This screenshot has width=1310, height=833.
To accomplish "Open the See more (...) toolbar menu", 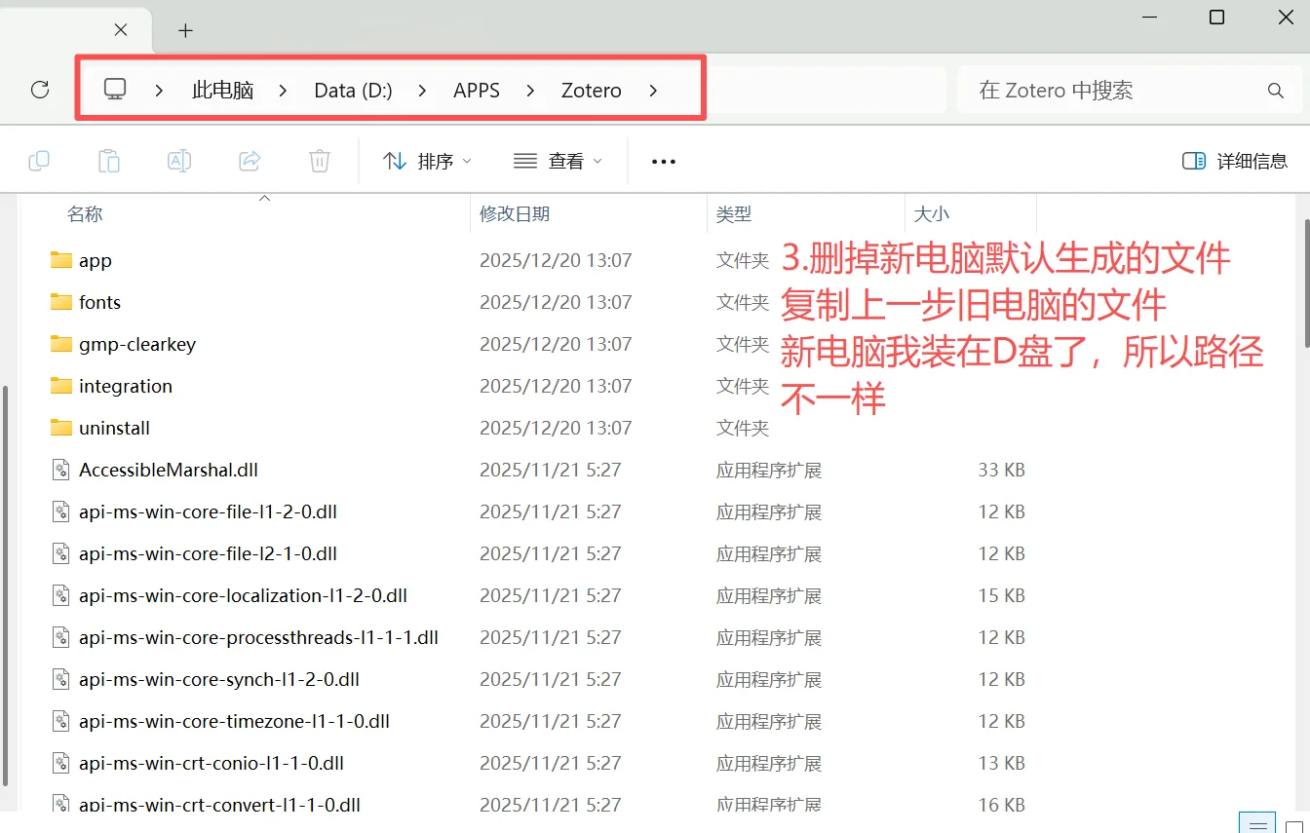I will [663, 160].
